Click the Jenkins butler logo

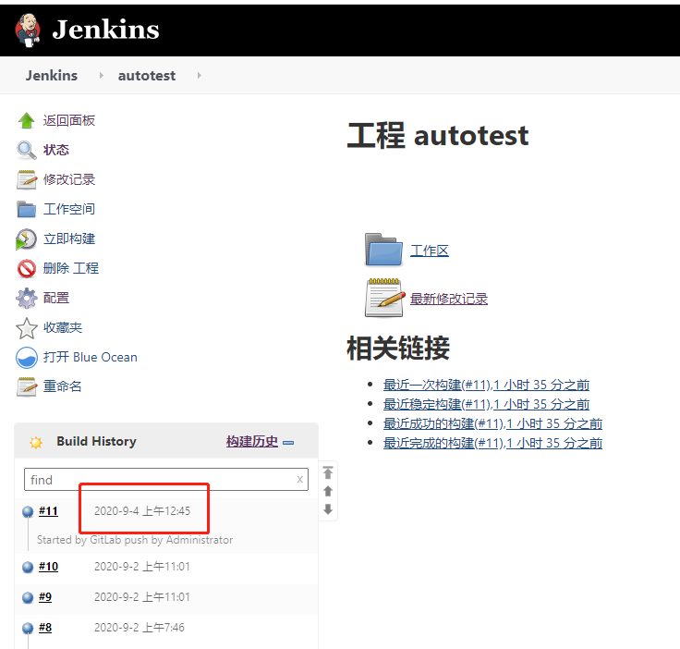[x=28, y=30]
